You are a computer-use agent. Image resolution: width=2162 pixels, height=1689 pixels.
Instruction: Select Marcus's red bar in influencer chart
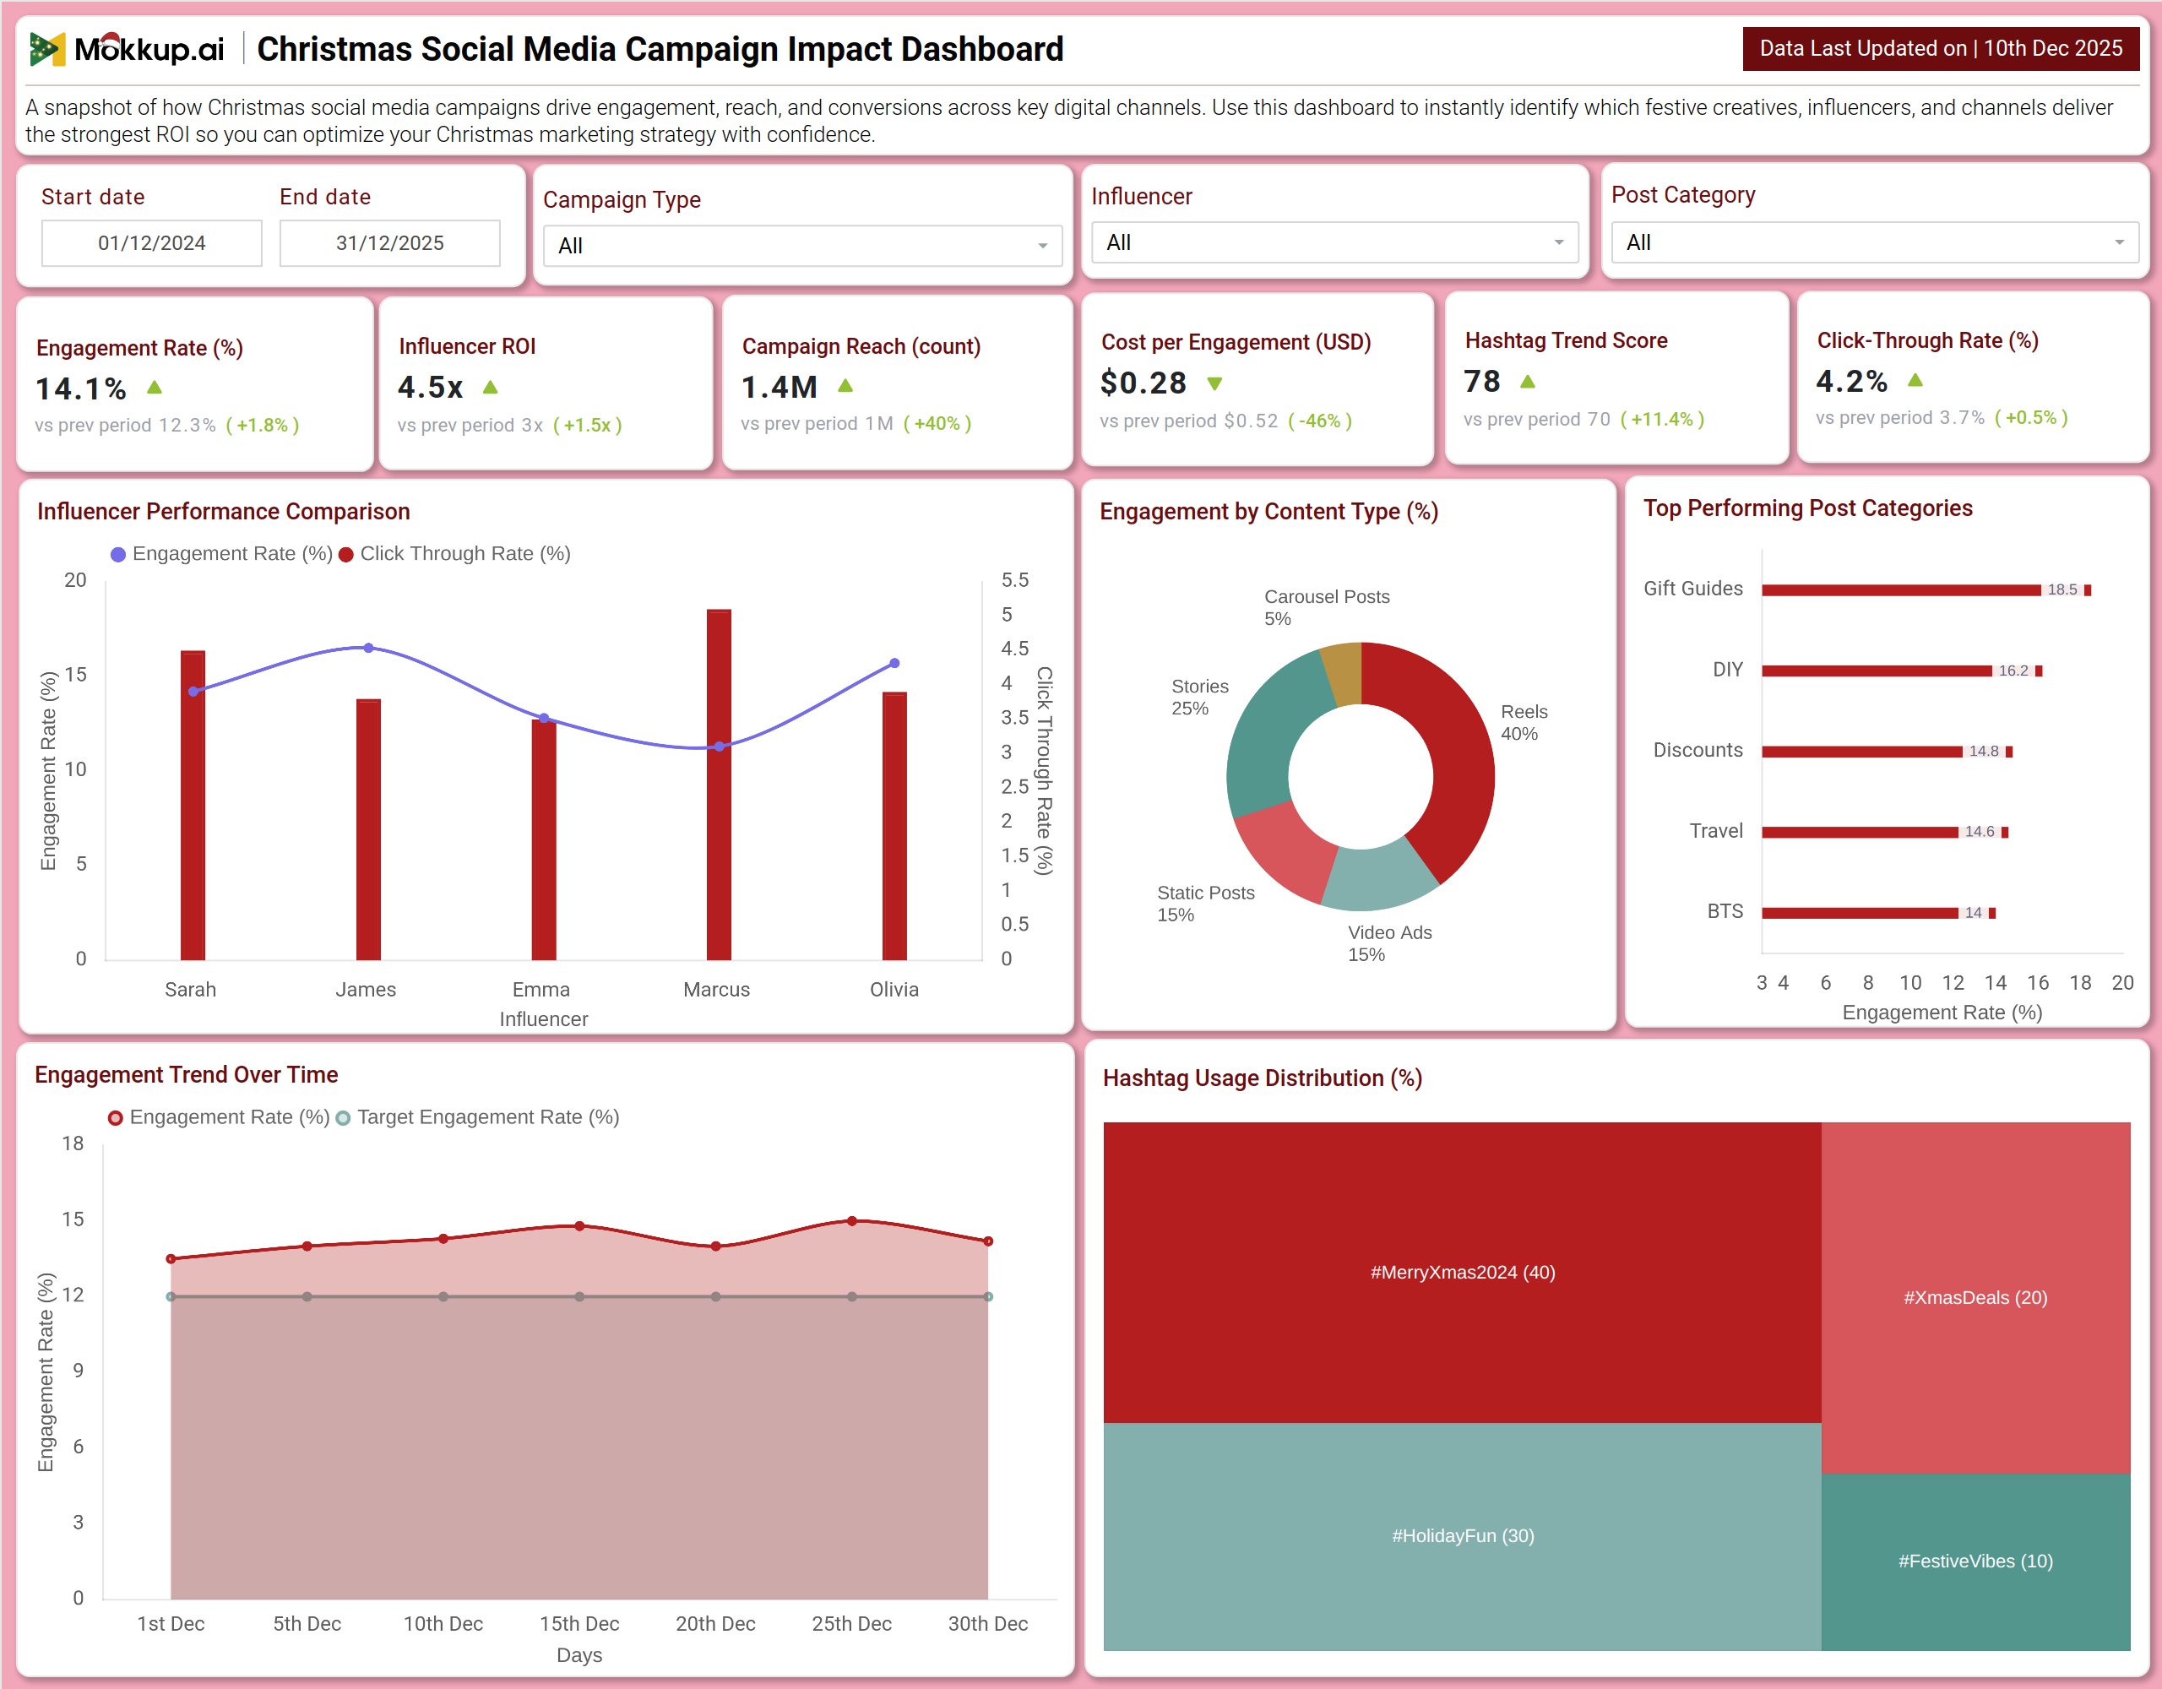pos(719,784)
